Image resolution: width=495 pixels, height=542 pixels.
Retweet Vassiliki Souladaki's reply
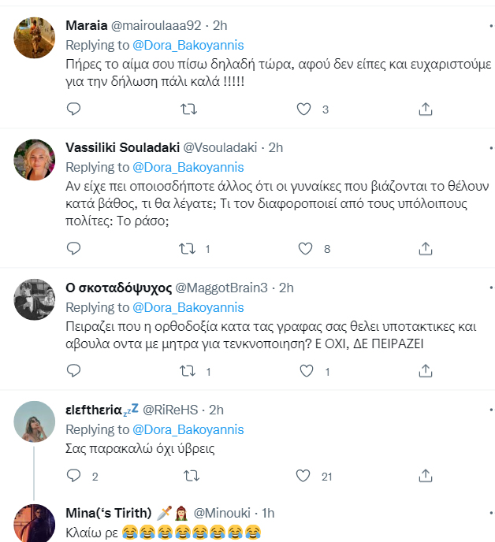[x=187, y=248]
